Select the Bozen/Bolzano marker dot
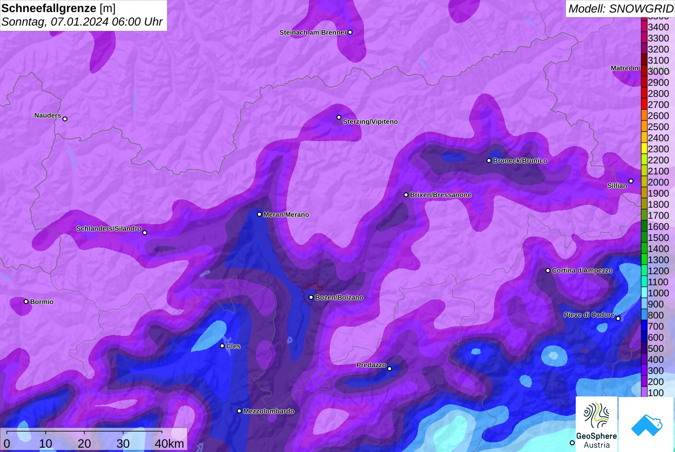 (x=311, y=297)
